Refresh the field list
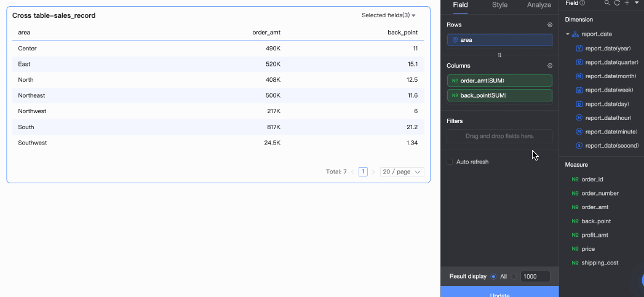 [x=617, y=3]
